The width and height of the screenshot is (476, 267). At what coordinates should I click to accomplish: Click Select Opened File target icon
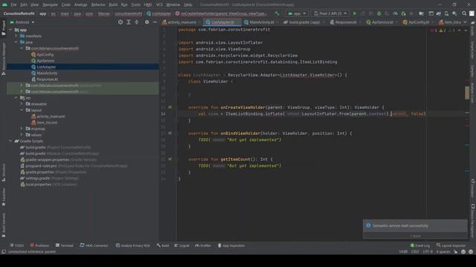click(120, 22)
